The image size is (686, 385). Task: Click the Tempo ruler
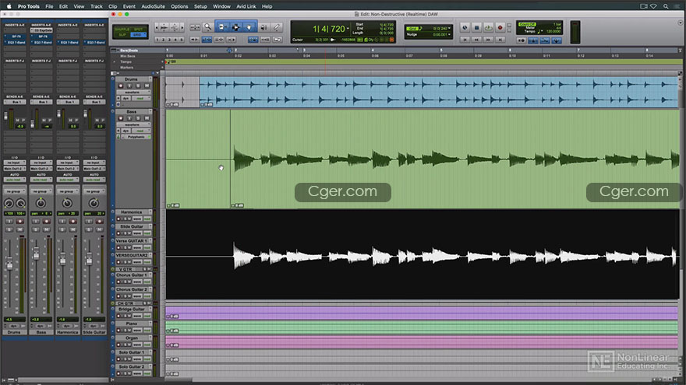tap(423, 62)
